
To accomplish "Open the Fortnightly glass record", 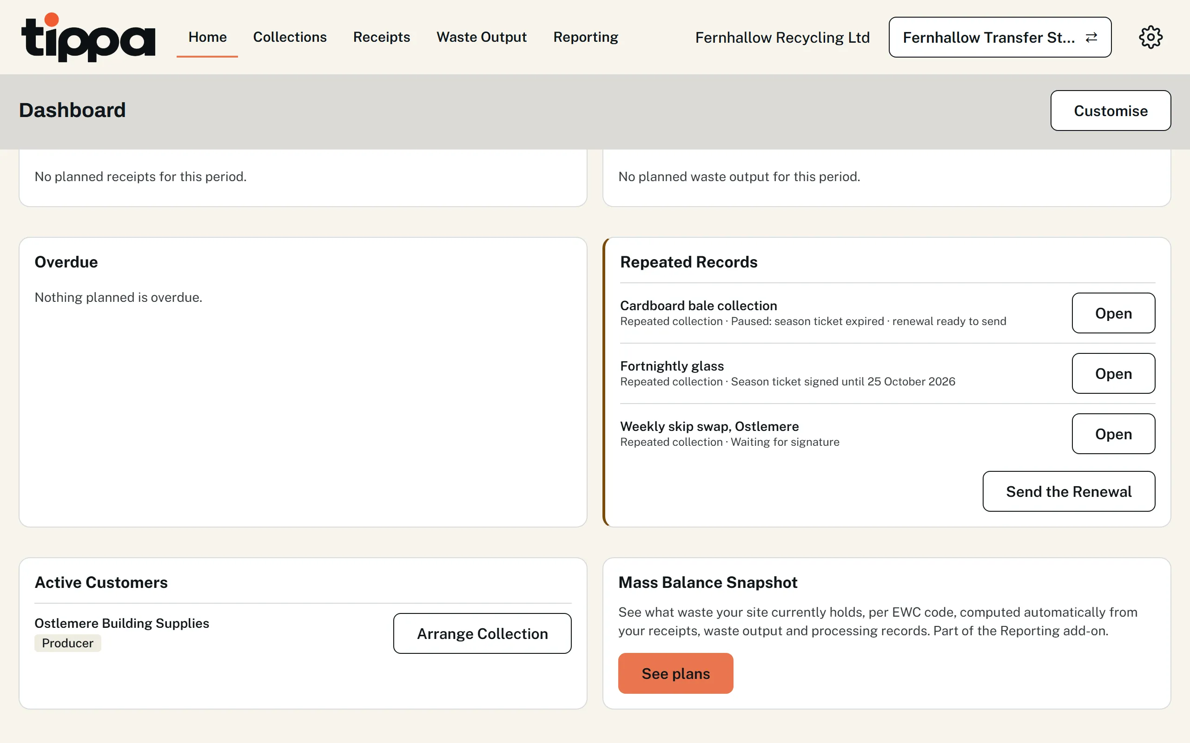I will (x=1113, y=373).
